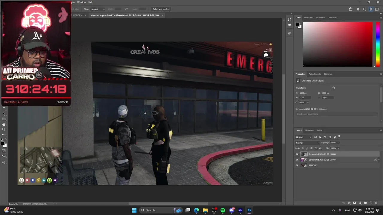Link layers chain icon
The image size is (383, 215).
click(x=344, y=203)
